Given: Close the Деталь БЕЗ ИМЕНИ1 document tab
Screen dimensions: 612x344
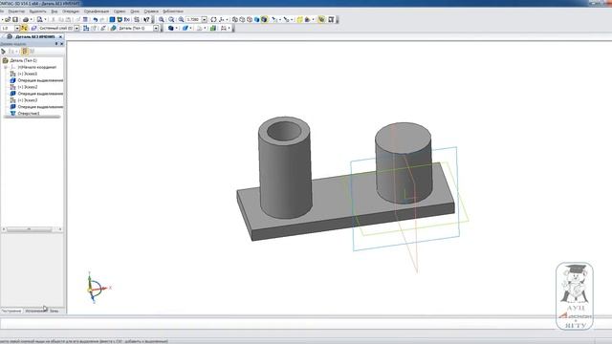Looking at the screenshot, I should coord(60,36).
